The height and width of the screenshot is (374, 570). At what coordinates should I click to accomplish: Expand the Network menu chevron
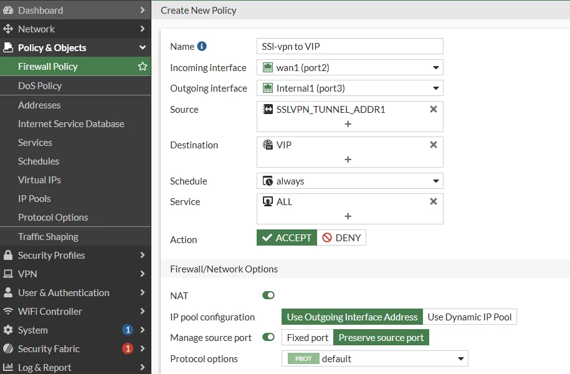click(143, 29)
